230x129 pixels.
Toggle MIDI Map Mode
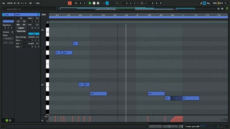click(215, 3)
